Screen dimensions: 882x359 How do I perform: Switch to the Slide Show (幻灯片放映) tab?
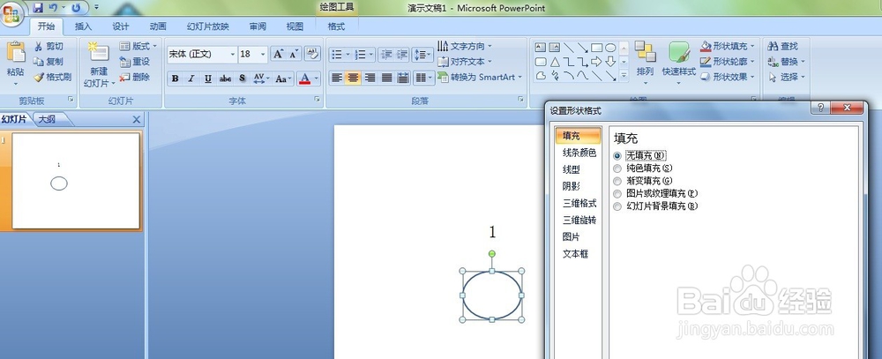click(207, 26)
